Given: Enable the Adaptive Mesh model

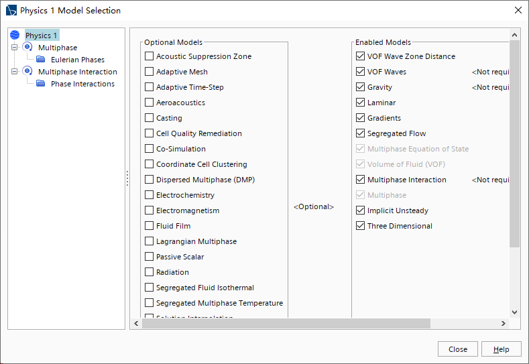Looking at the screenshot, I should (150, 72).
